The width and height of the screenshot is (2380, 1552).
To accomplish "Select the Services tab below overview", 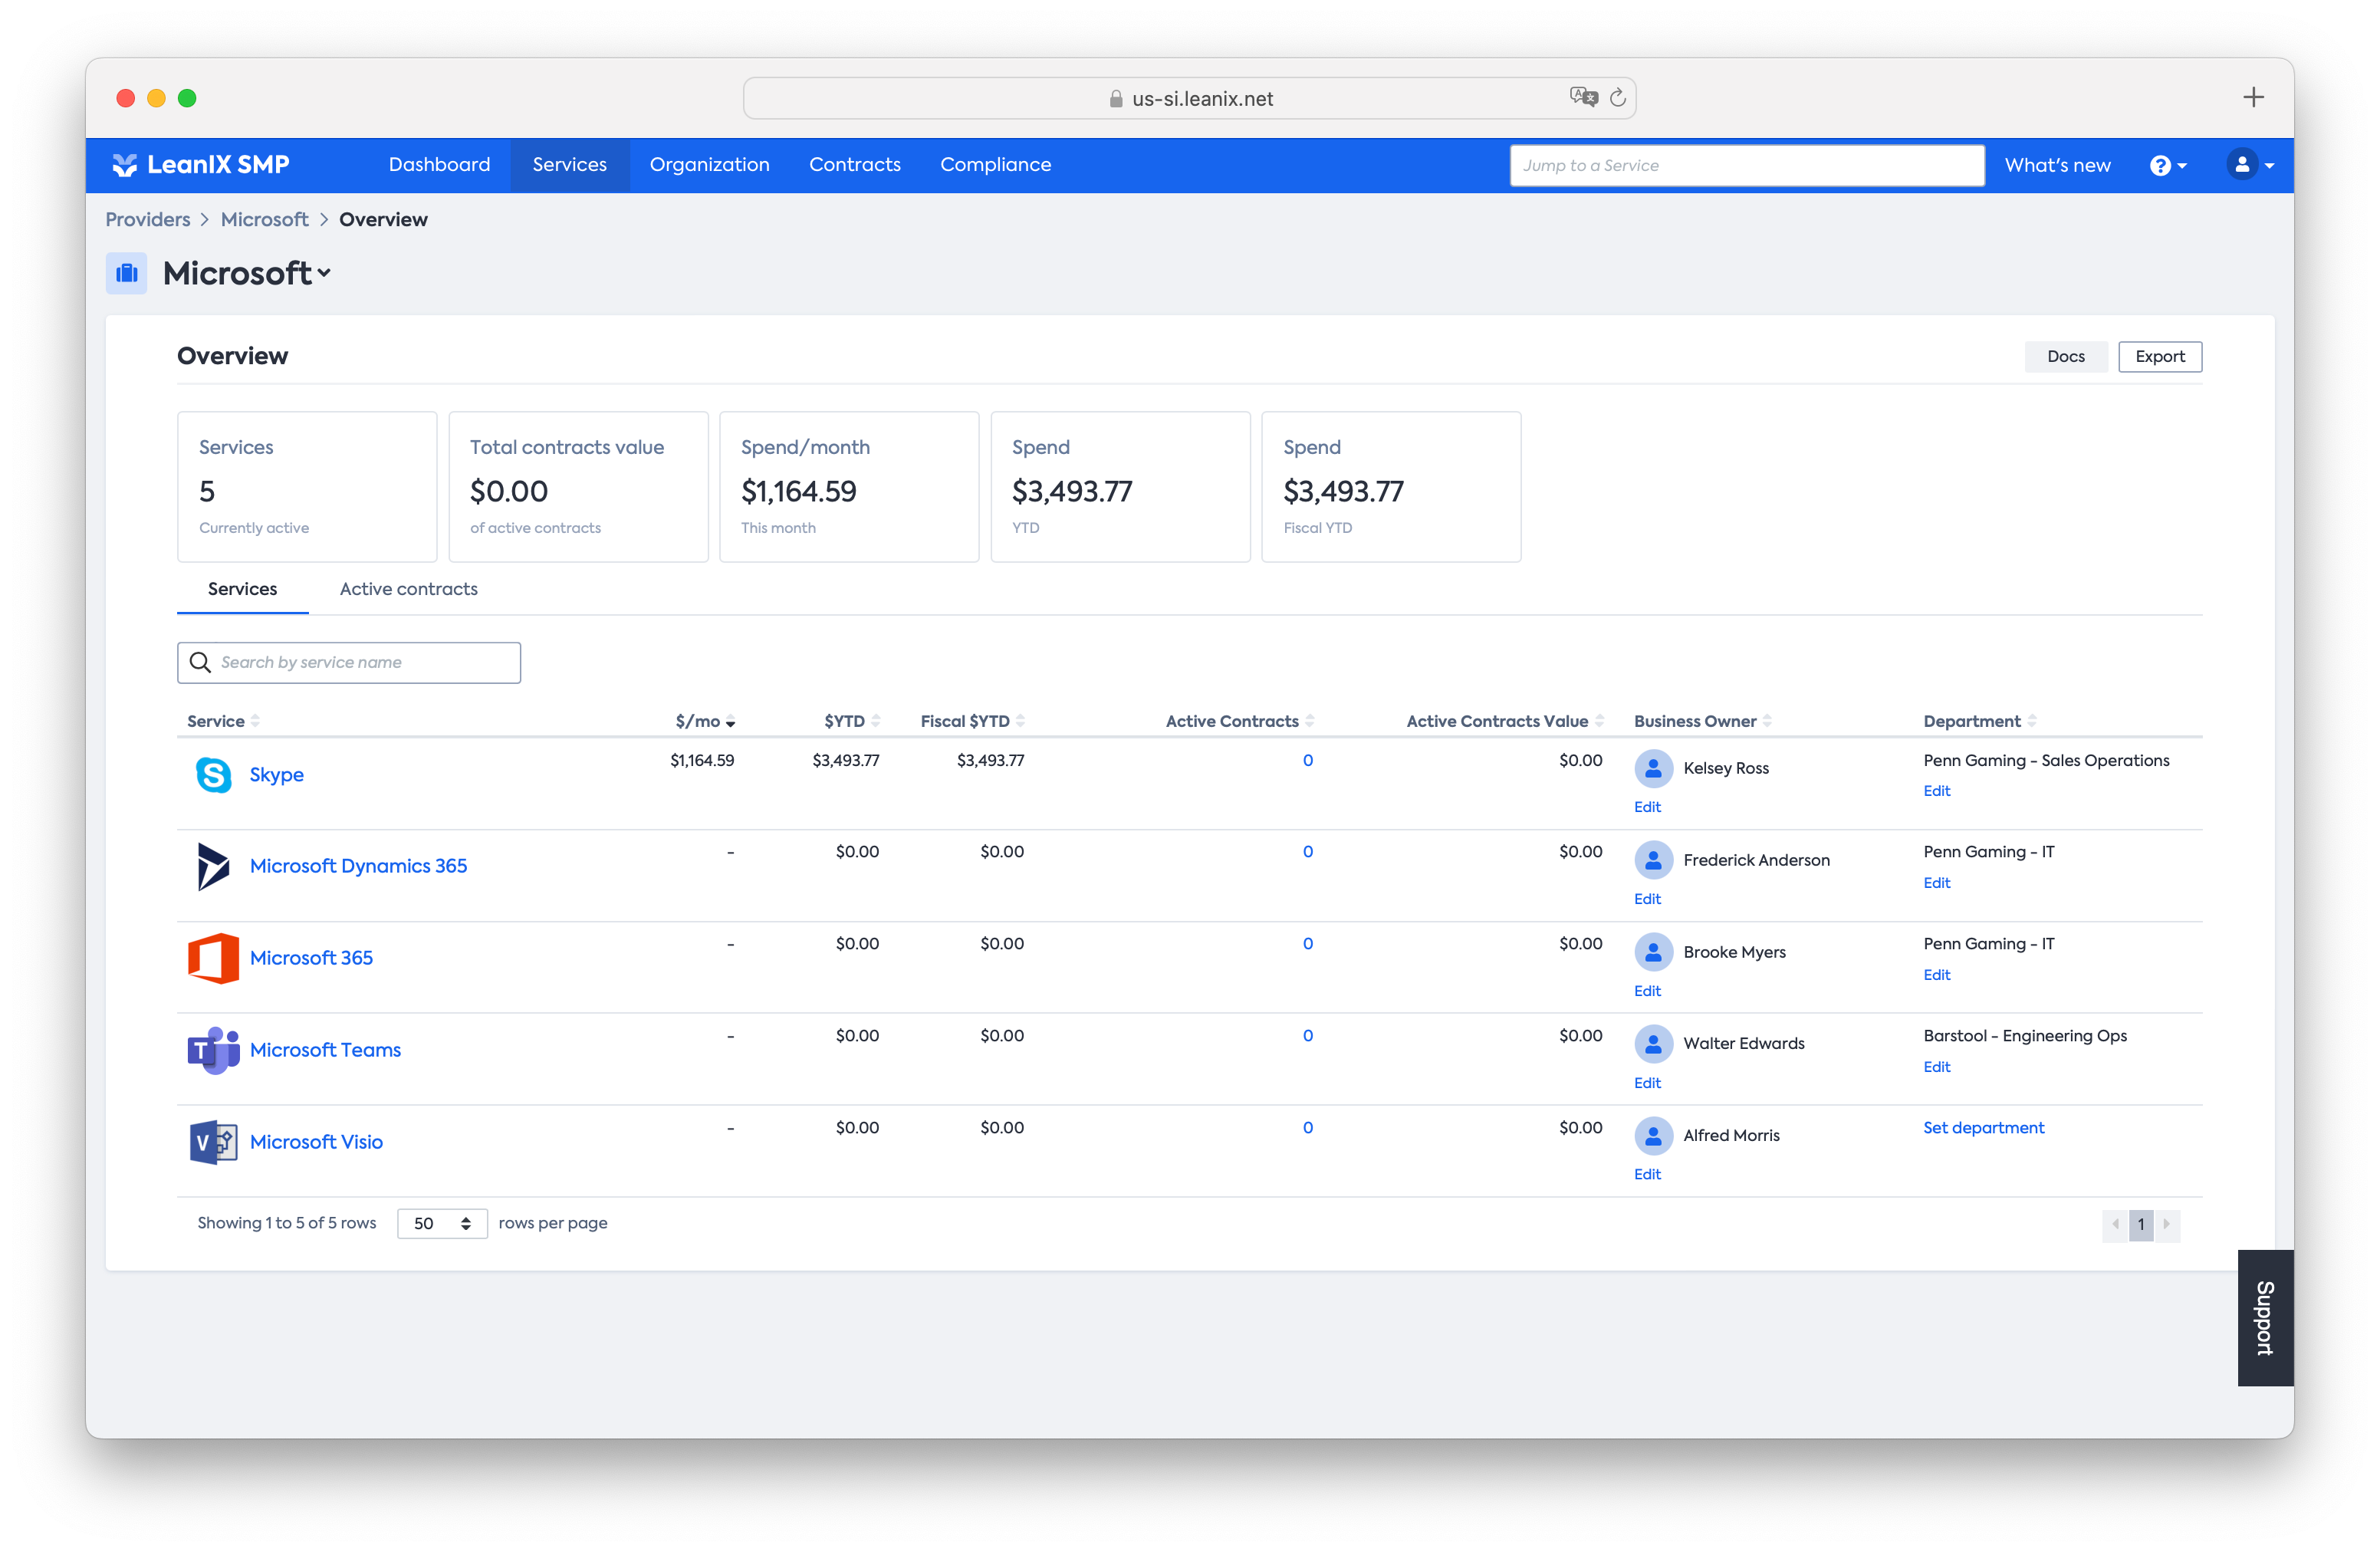I will click(242, 589).
